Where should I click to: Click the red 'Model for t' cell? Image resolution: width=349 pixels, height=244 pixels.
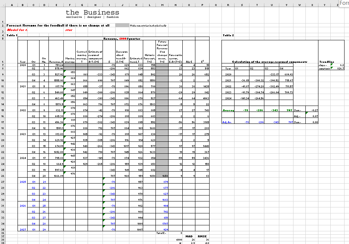17,30
